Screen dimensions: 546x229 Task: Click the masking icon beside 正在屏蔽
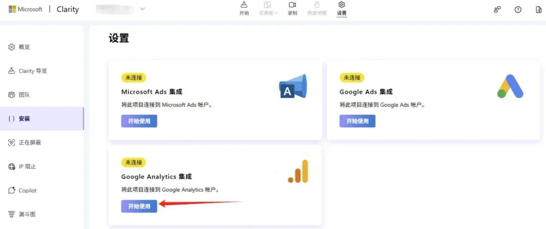[x=12, y=142]
